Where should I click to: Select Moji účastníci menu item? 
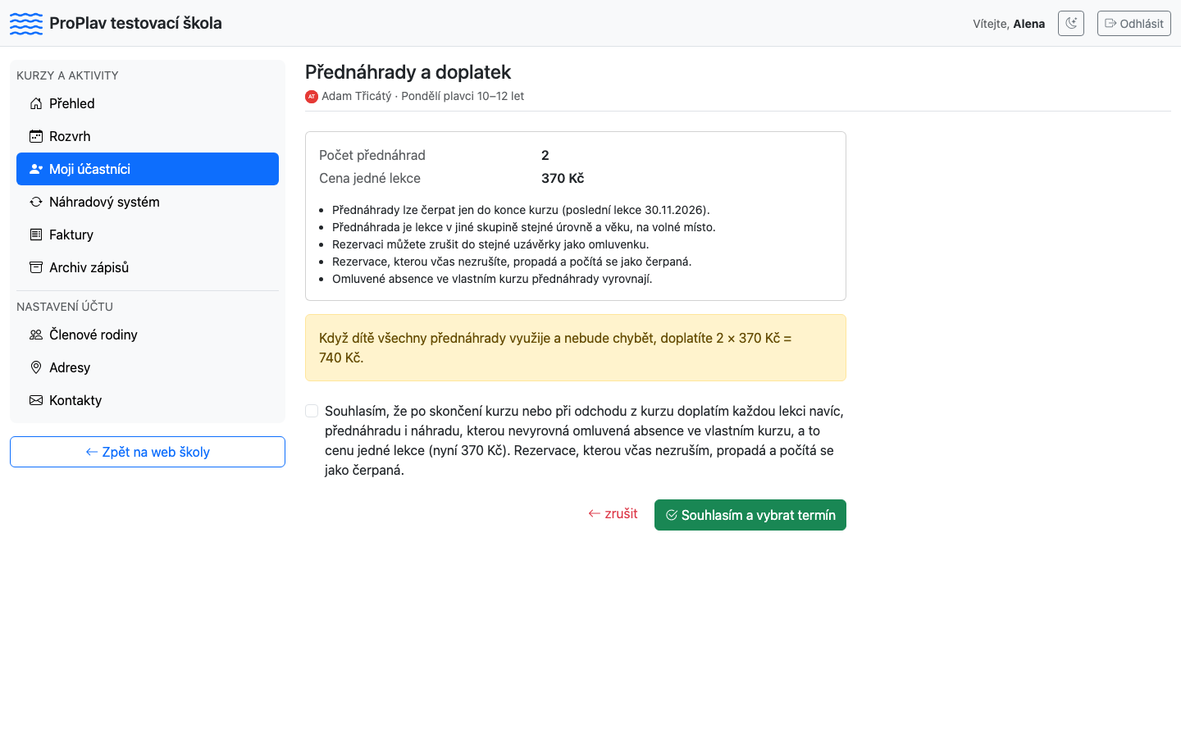point(148,169)
